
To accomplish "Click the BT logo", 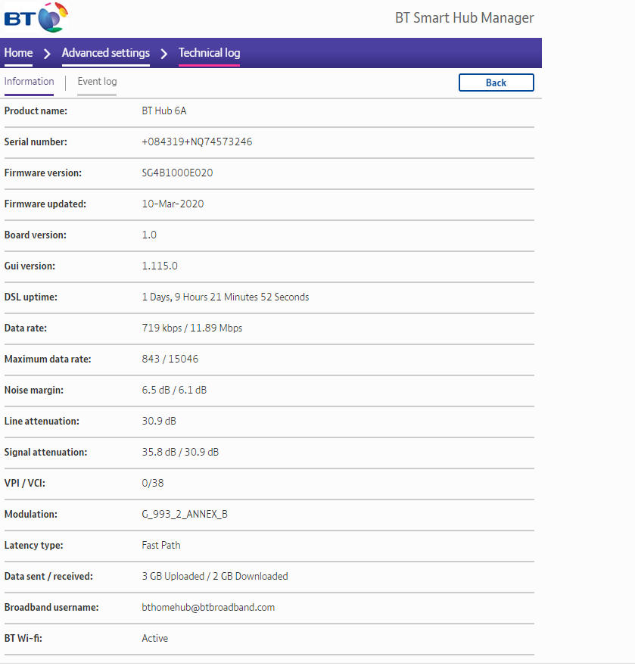I will (36, 17).
